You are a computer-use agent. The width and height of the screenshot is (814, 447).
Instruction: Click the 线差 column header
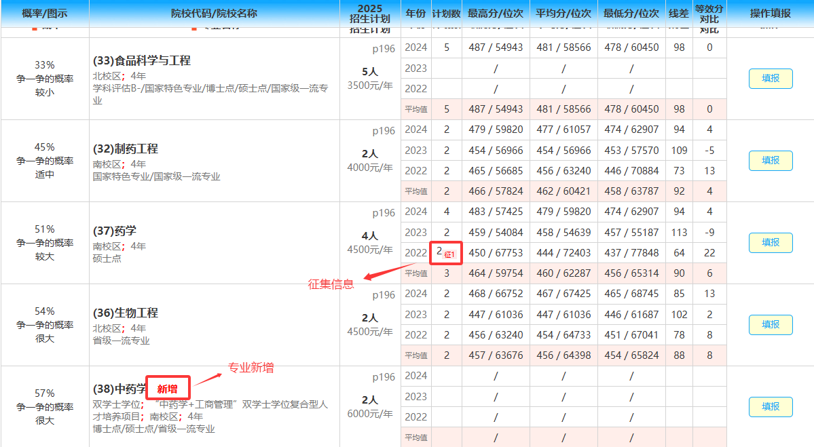coord(679,14)
